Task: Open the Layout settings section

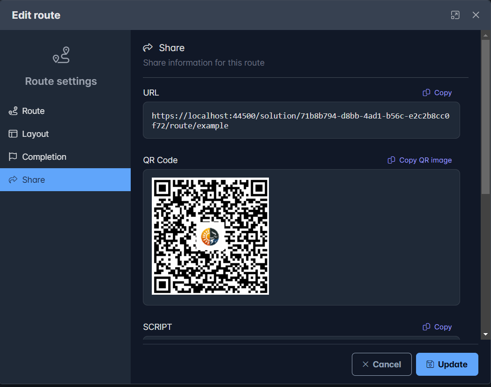Action: (x=65, y=134)
